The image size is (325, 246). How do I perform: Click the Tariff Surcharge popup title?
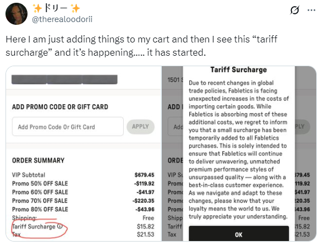click(x=239, y=69)
